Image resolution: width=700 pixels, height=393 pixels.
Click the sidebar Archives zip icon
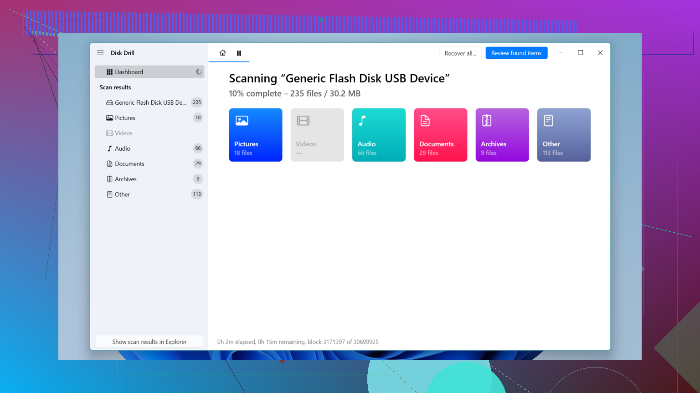click(109, 179)
